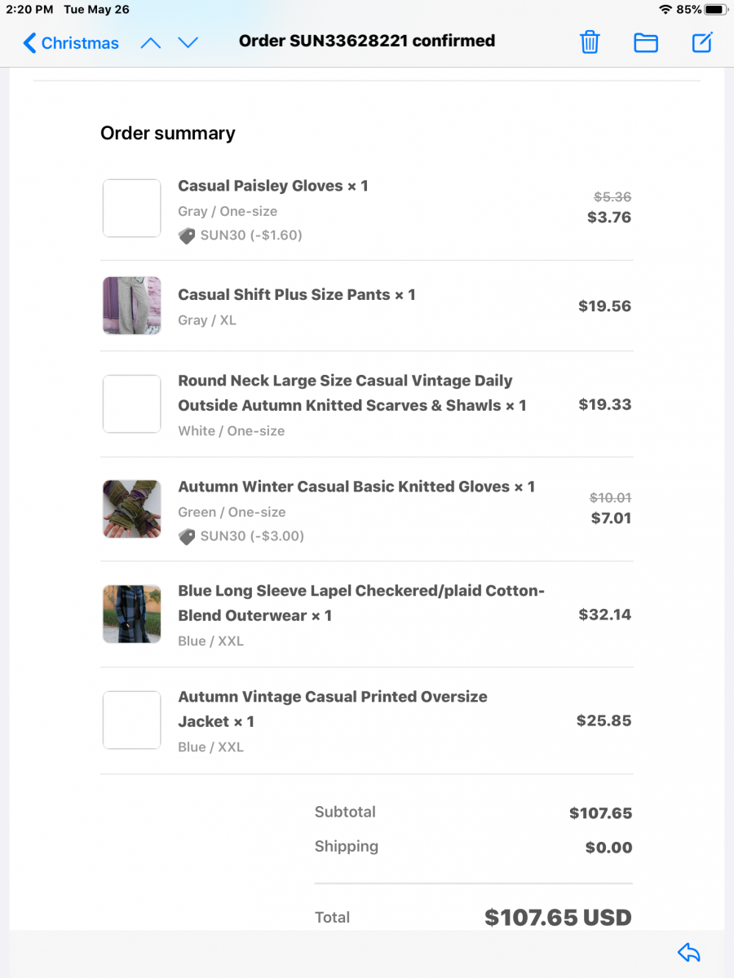Tap the blank Oversize Jacket image placeholder

click(x=132, y=720)
